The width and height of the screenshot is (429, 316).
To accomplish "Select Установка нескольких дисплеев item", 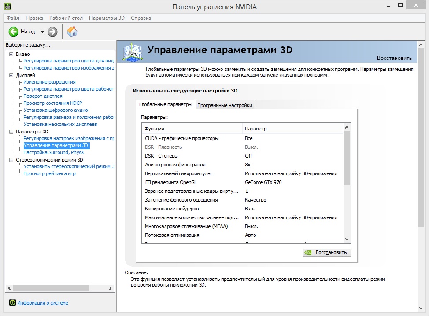I will pyautogui.click(x=60, y=125).
